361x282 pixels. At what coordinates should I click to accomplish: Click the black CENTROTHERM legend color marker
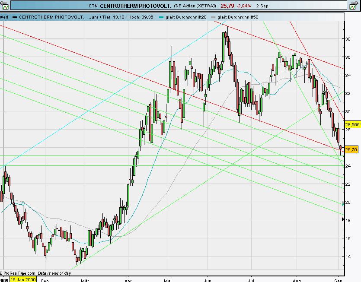point(15,17)
